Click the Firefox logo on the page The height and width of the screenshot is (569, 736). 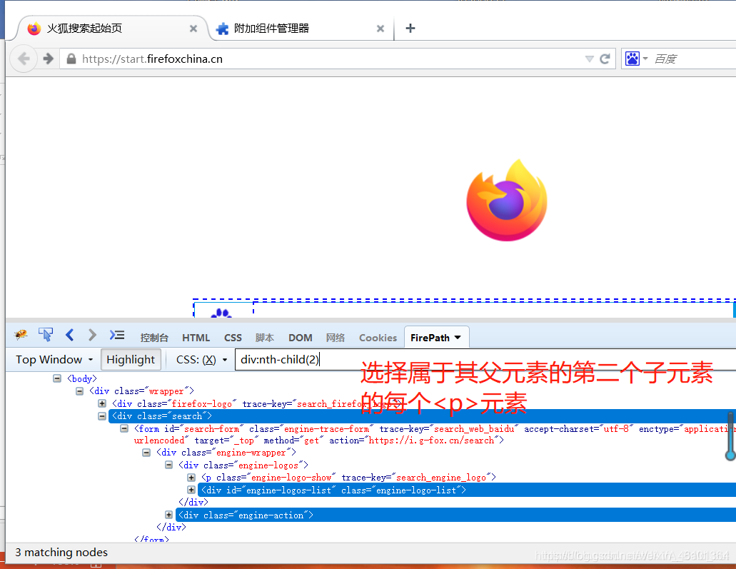coord(507,200)
